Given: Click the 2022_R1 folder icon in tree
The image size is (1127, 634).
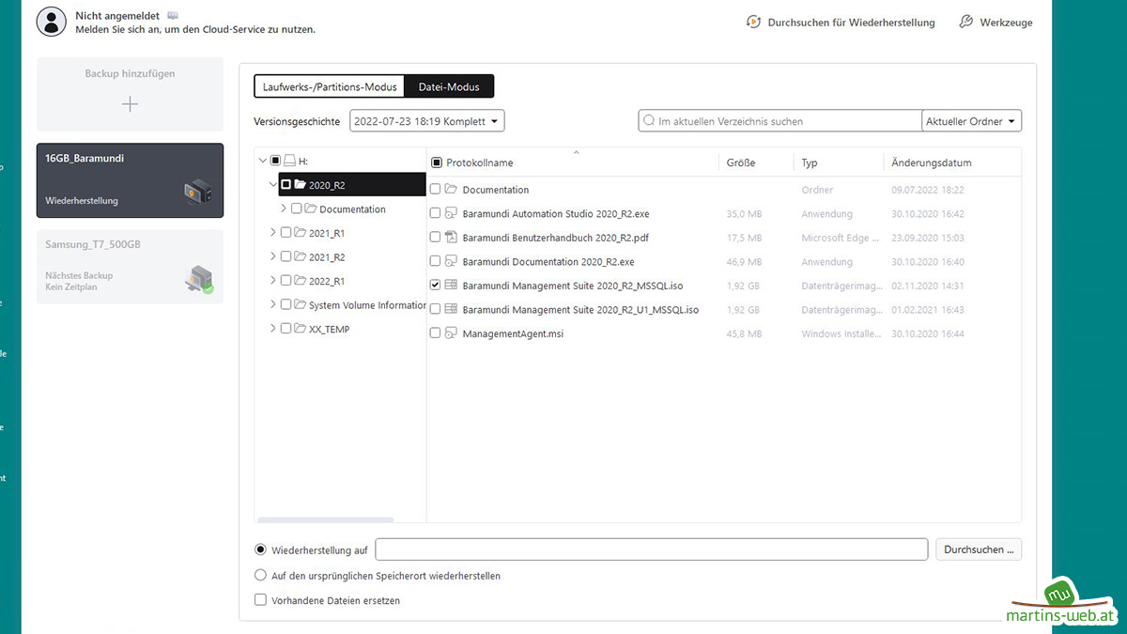Looking at the screenshot, I should pos(300,281).
